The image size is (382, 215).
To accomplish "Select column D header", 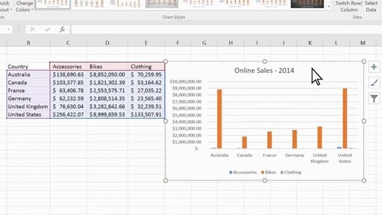I will click(x=107, y=43).
